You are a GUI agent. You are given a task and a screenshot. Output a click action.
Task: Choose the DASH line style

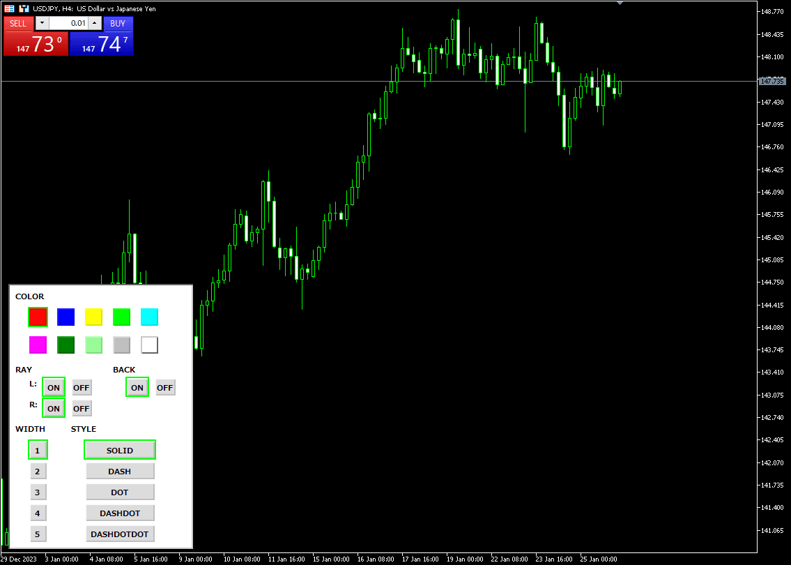(x=120, y=471)
